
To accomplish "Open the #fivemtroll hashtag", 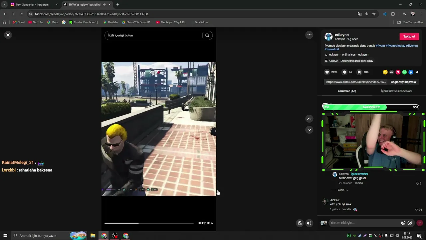I will click(332, 49).
